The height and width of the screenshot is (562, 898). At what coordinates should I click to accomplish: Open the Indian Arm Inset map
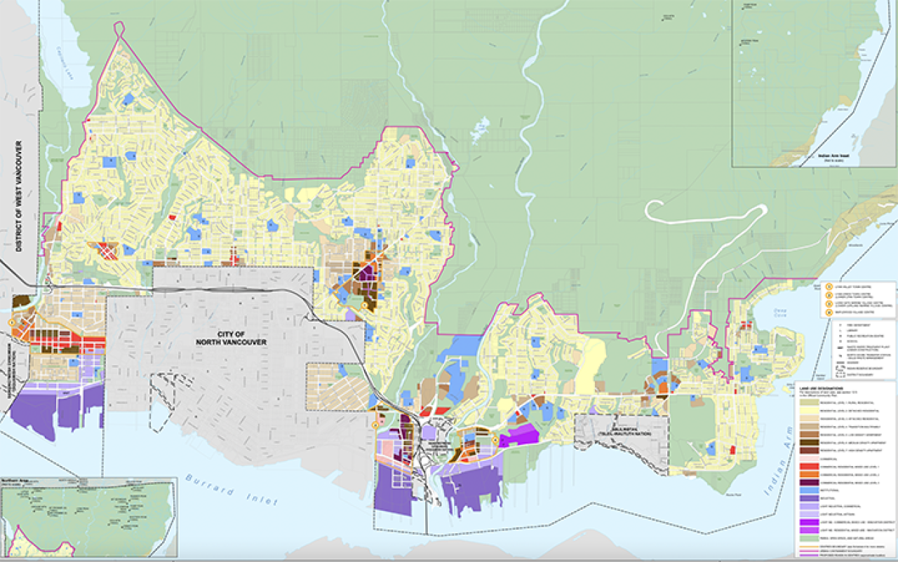[x=814, y=84]
